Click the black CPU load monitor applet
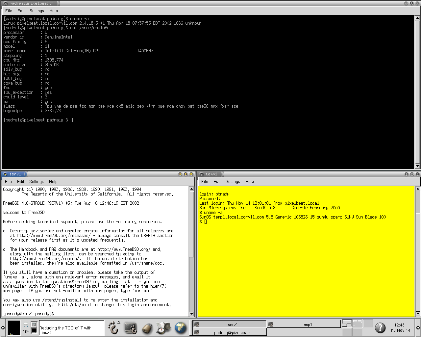The image size is (421, 337). [14, 328]
